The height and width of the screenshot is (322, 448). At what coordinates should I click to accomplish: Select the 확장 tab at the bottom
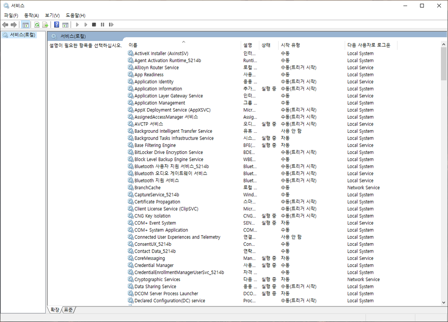pyautogui.click(x=55, y=309)
